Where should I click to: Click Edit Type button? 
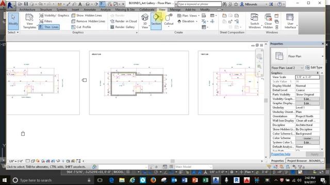pyautogui.click(x=314, y=67)
